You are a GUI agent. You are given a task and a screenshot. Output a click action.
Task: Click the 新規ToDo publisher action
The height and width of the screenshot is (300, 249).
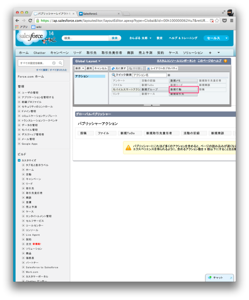pos(130,133)
